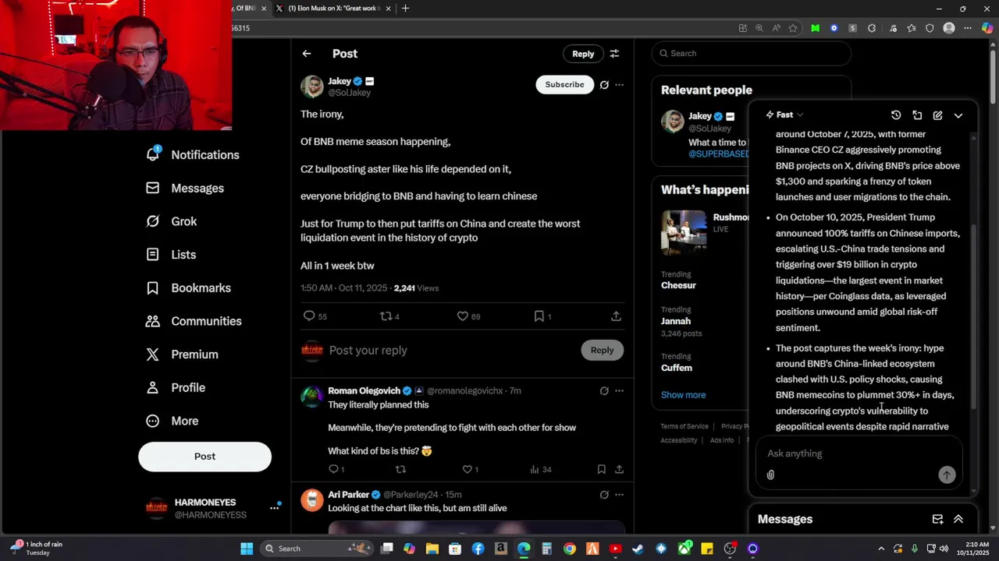Open Grok chat history icon
The width and height of the screenshot is (999, 561).
pyautogui.click(x=896, y=115)
